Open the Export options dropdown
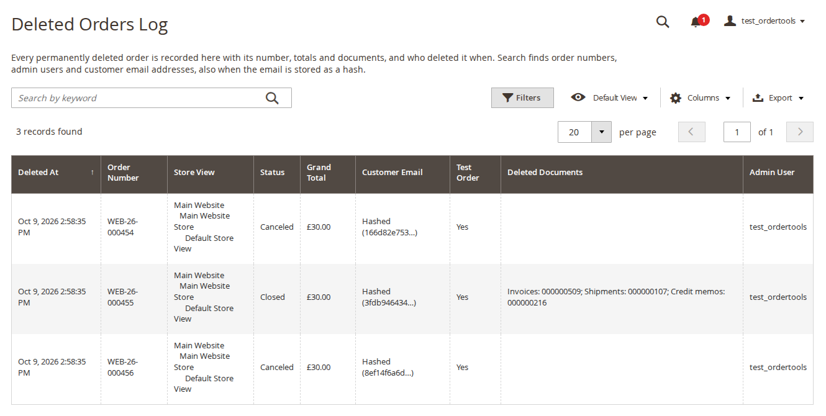Image resolution: width=826 pixels, height=416 pixels. (x=778, y=98)
